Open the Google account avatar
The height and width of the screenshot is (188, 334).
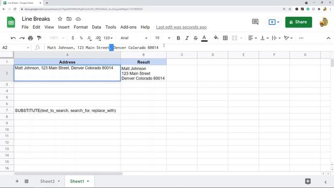(324, 22)
